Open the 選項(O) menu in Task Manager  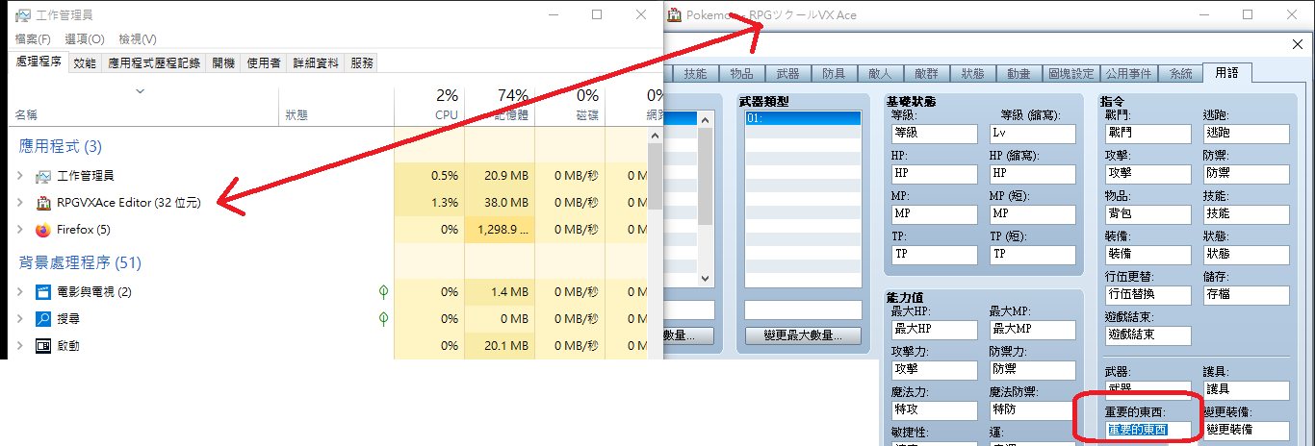click(85, 39)
